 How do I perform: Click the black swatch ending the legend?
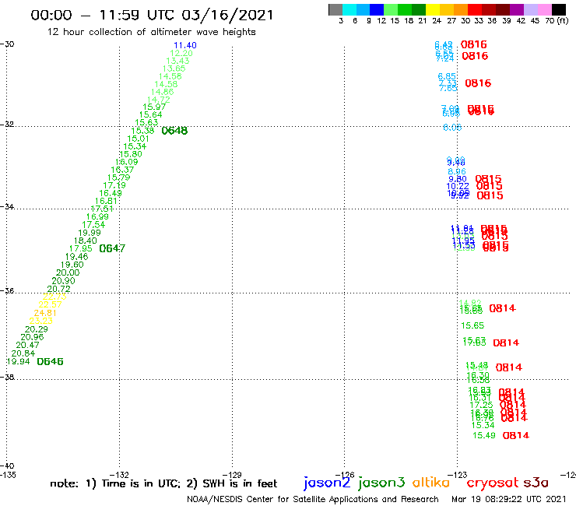click(558, 9)
